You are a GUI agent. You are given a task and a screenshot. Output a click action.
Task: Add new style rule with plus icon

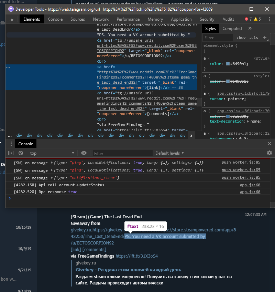coord(265,38)
